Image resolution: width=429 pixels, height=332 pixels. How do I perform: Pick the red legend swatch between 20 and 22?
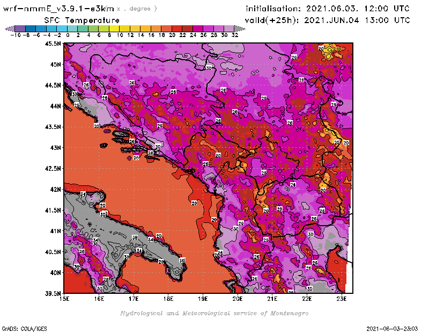tap(176, 28)
